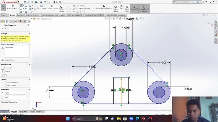Enable For construction checkbox
218x122 pixels.
click(x=6, y=82)
